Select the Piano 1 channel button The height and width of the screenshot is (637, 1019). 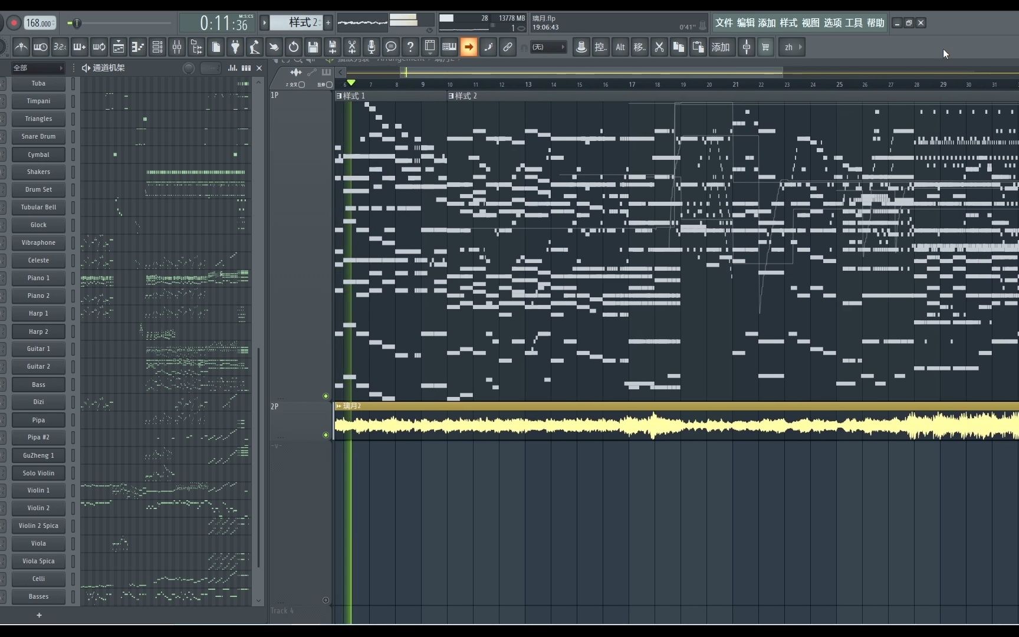(x=38, y=278)
